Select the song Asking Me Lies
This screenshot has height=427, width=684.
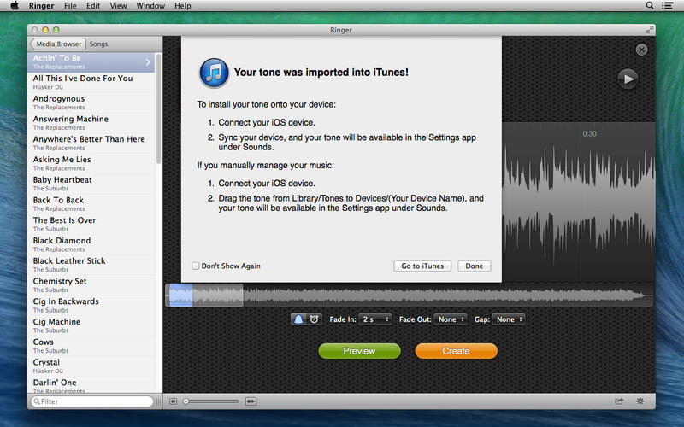point(91,163)
